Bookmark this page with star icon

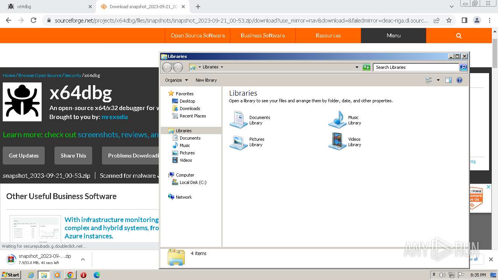(x=449, y=20)
